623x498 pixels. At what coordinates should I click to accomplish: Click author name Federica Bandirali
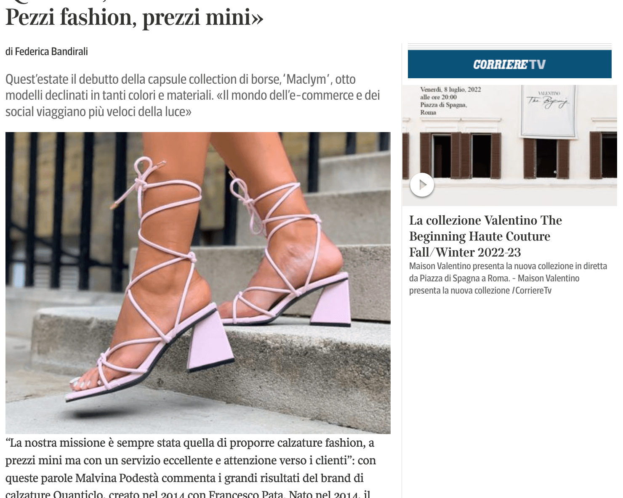point(51,51)
